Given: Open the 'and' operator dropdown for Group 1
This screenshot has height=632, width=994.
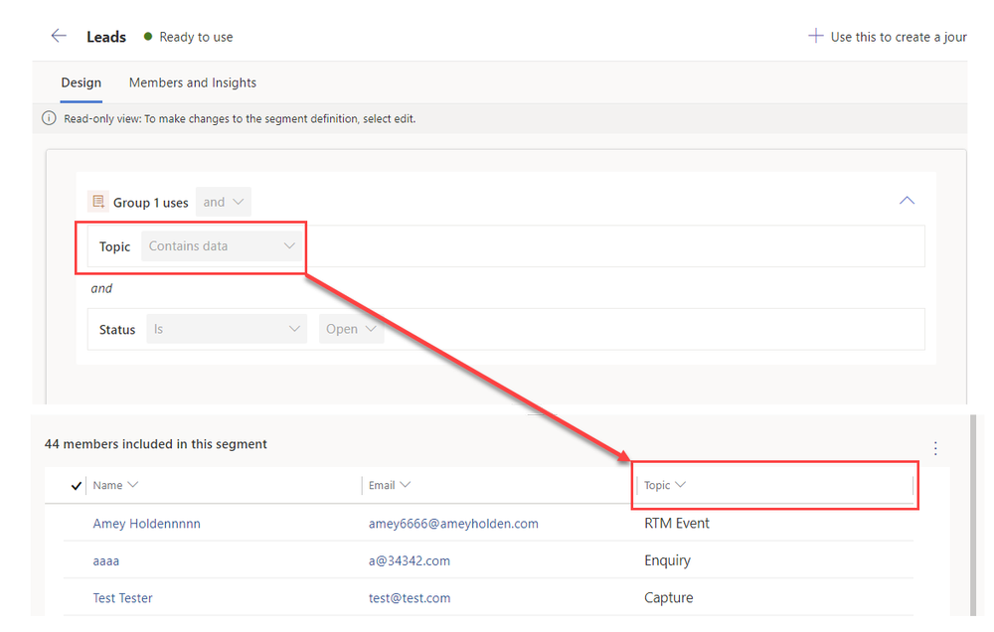Looking at the screenshot, I should [x=223, y=201].
